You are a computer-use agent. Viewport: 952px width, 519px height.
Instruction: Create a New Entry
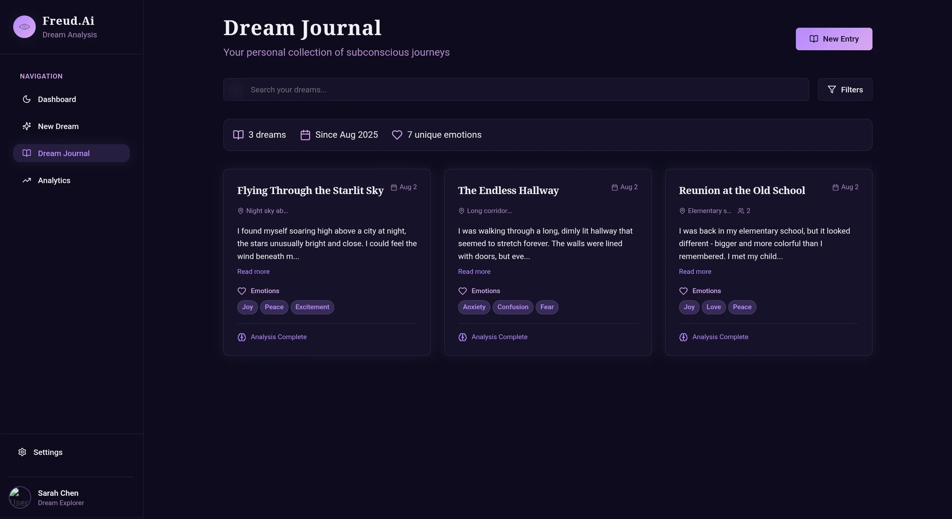pyautogui.click(x=834, y=39)
